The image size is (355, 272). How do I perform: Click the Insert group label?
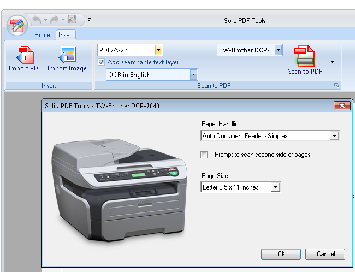(49, 86)
